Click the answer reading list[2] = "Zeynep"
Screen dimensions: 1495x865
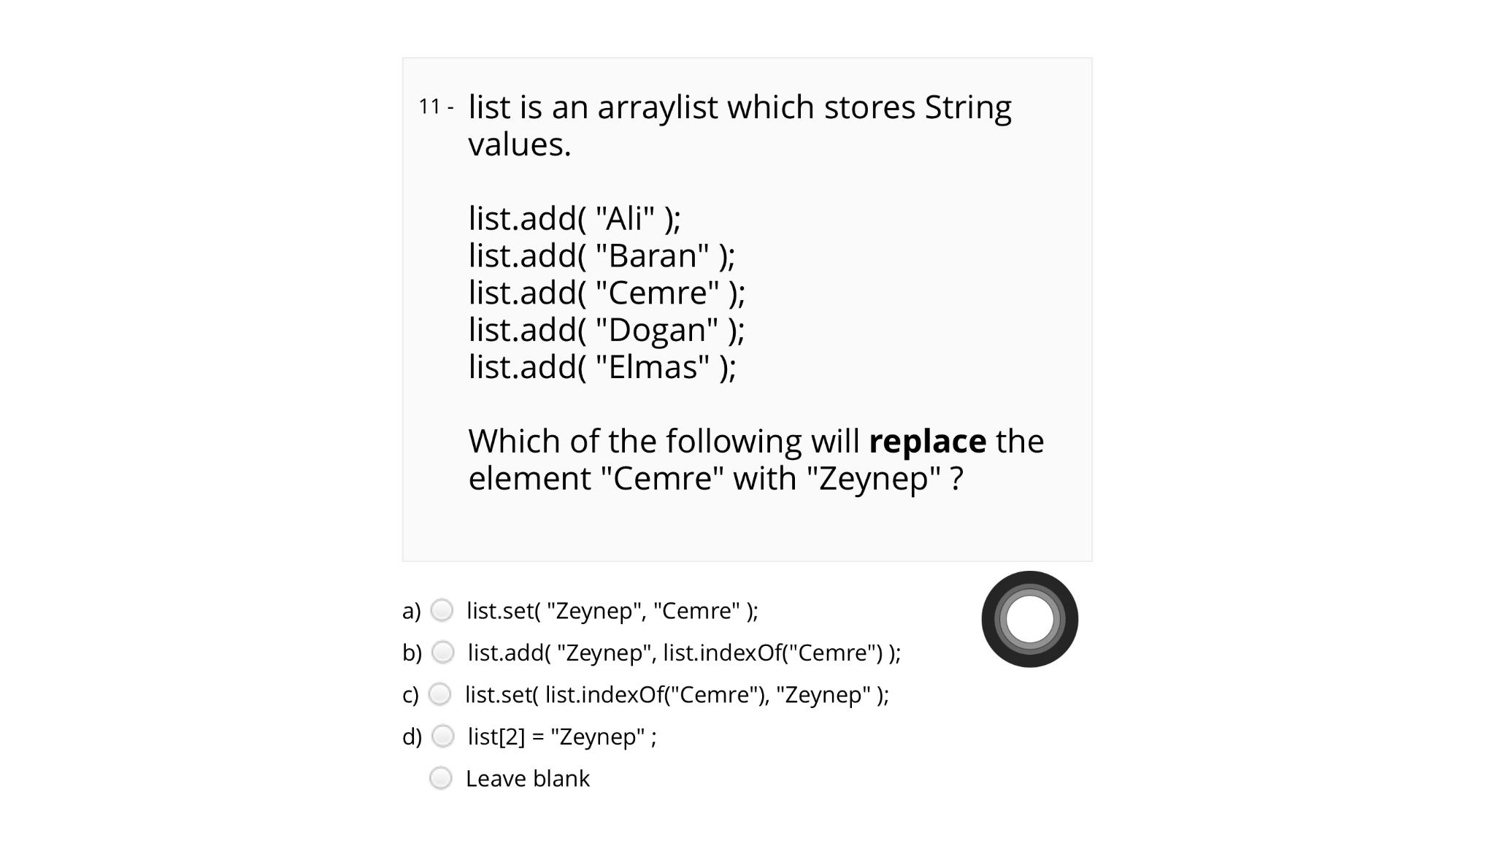coord(560,737)
